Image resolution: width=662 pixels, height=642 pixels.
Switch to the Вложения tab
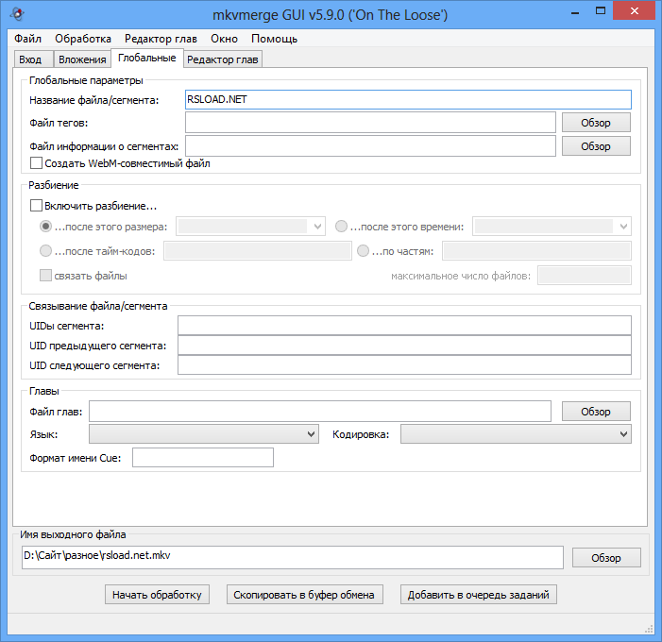82,59
